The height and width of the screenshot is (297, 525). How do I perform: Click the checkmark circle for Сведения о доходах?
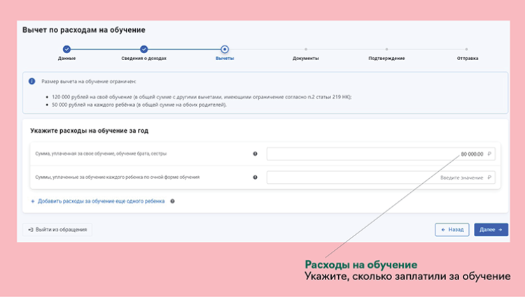143,50
